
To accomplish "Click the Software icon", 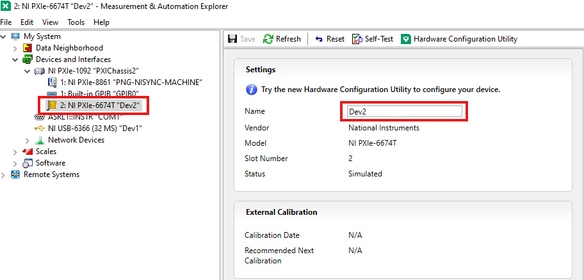I will (27, 163).
